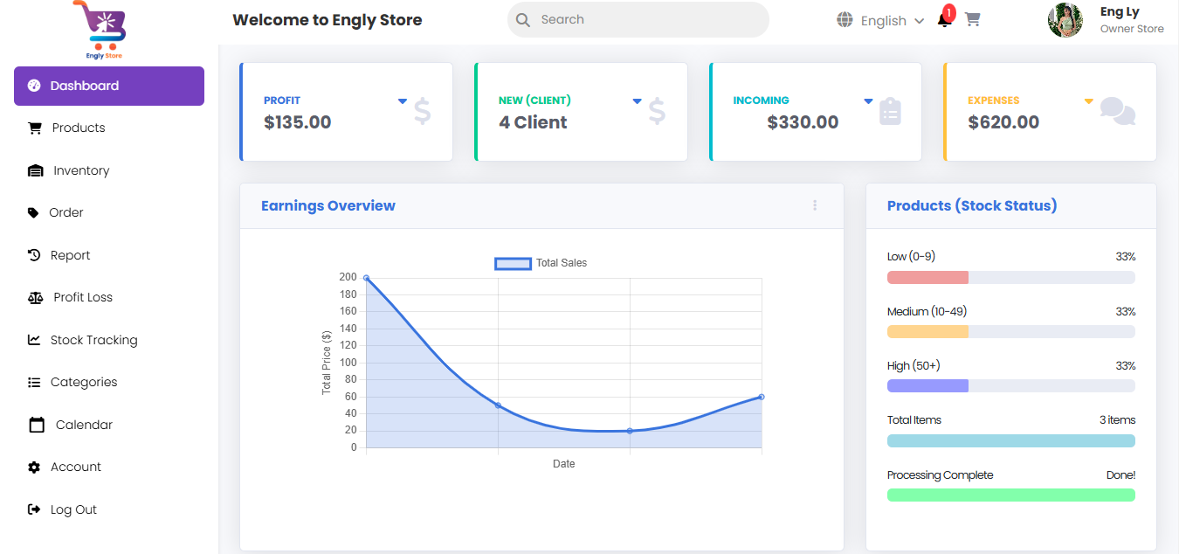Open the Products menu item
The image size is (1179, 554).
[78, 128]
